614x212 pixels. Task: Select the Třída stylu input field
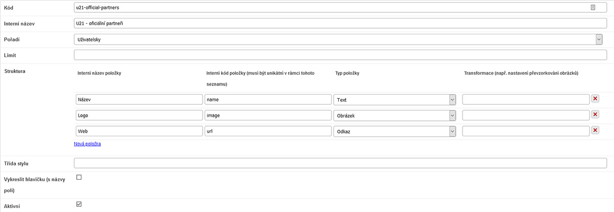point(340,163)
